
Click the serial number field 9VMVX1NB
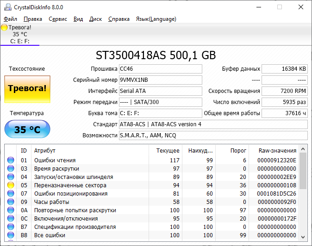161,80
